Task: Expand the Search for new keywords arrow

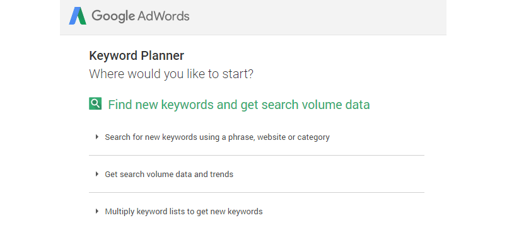Action: [x=97, y=137]
